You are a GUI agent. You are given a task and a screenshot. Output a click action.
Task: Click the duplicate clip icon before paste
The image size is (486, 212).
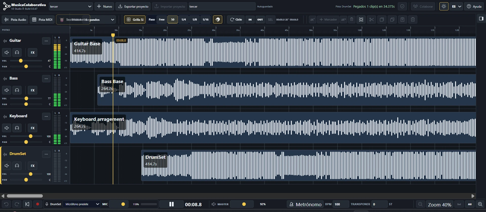click(392, 20)
